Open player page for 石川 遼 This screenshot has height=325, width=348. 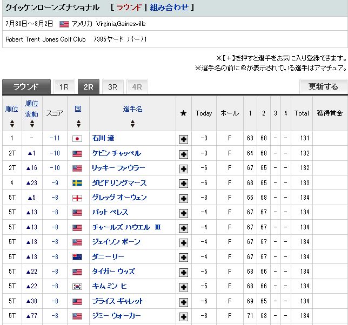coord(103,138)
